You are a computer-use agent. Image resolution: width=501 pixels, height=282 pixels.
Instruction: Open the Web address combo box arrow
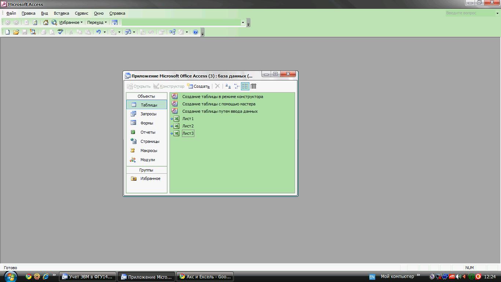tap(242, 22)
